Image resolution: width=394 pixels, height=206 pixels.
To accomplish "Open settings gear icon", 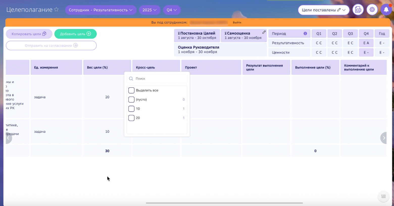I will point(372,10).
